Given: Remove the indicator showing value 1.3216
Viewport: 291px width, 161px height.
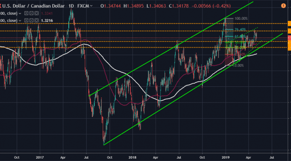Looking at the screenshot, I should point(36,21).
